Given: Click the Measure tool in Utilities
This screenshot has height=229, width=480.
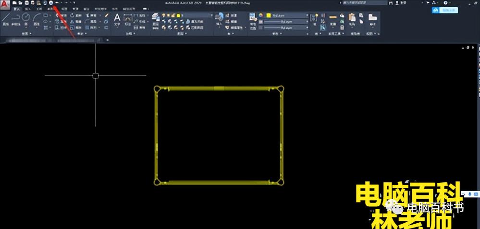Looking at the screenshot, I should click(x=333, y=20).
